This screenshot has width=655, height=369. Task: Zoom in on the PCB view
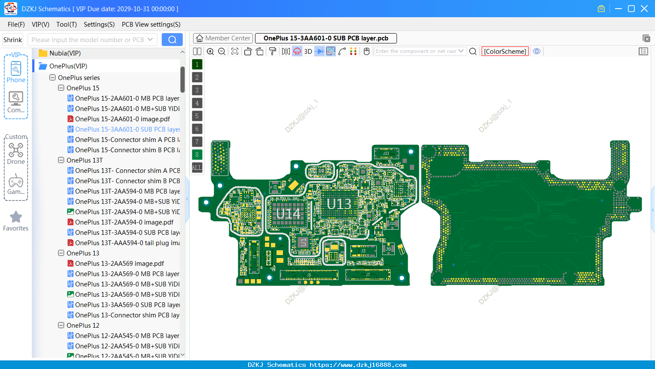[x=210, y=51]
